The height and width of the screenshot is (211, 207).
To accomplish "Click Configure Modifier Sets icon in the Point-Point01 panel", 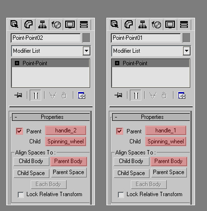I will (182, 95).
